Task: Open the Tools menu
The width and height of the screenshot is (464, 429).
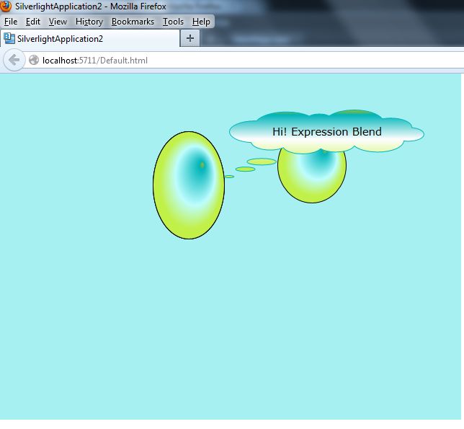Action: 173,22
